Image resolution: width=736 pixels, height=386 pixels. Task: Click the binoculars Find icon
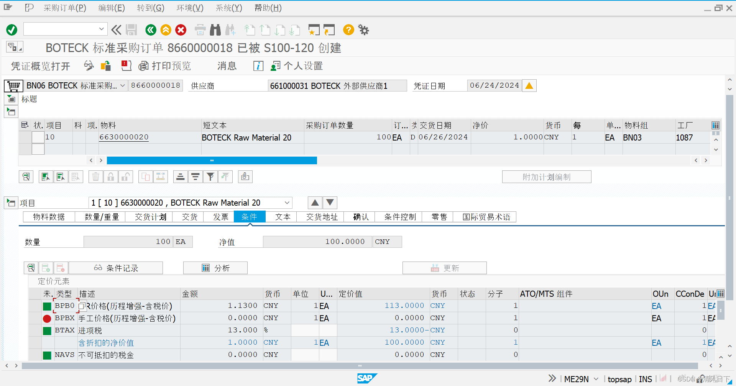(215, 30)
